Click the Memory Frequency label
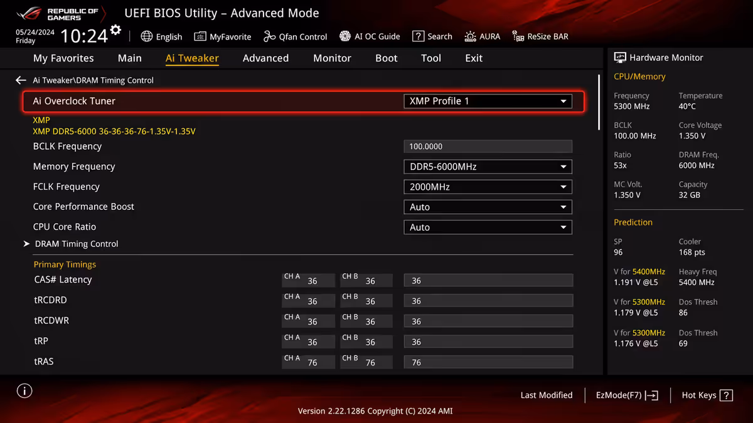753x423 pixels. [x=74, y=167]
